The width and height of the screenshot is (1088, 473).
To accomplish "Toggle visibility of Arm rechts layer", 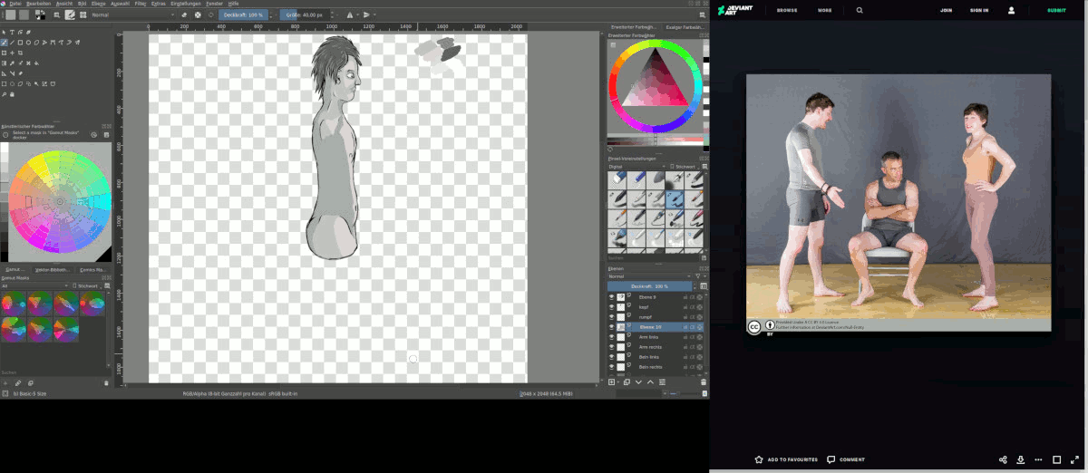I will tap(611, 347).
